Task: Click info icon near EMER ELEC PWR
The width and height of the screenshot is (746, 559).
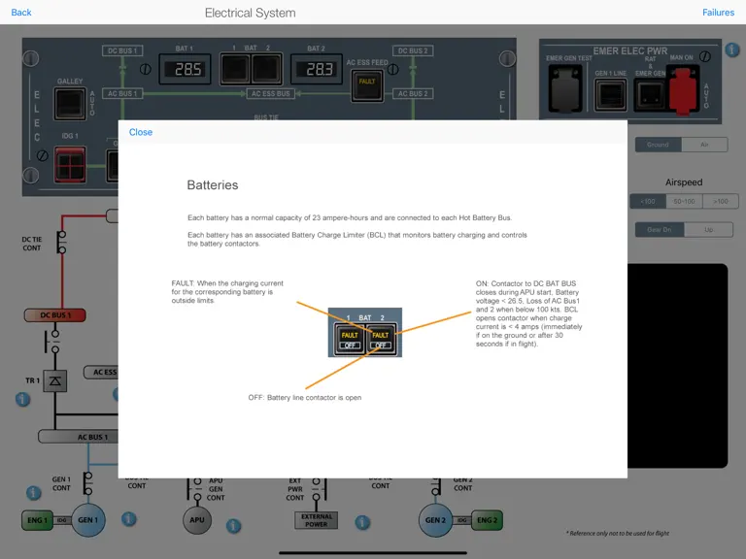Action: point(732,49)
